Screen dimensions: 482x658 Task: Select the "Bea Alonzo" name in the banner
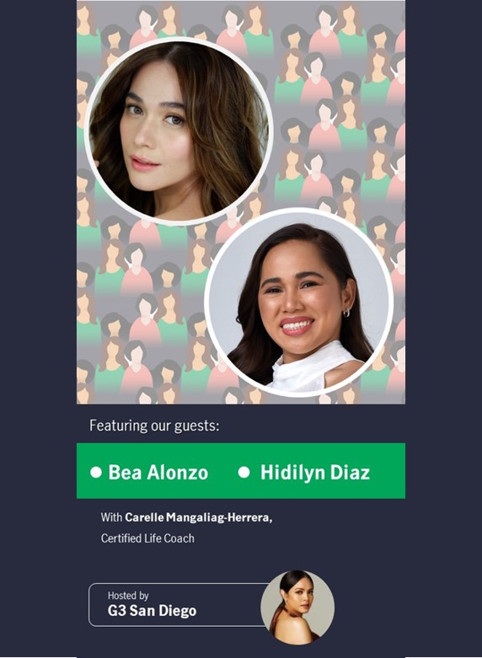[x=158, y=473]
